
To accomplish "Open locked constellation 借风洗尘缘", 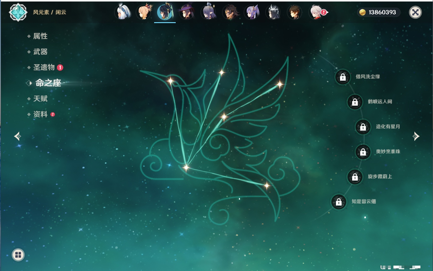I will tap(343, 77).
